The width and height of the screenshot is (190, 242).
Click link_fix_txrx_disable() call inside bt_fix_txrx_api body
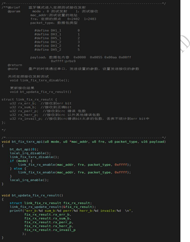coord(34,157)
